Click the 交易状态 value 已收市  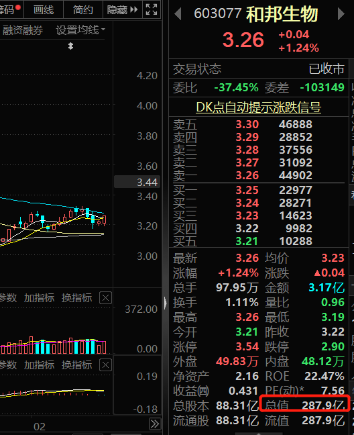coord(327,68)
